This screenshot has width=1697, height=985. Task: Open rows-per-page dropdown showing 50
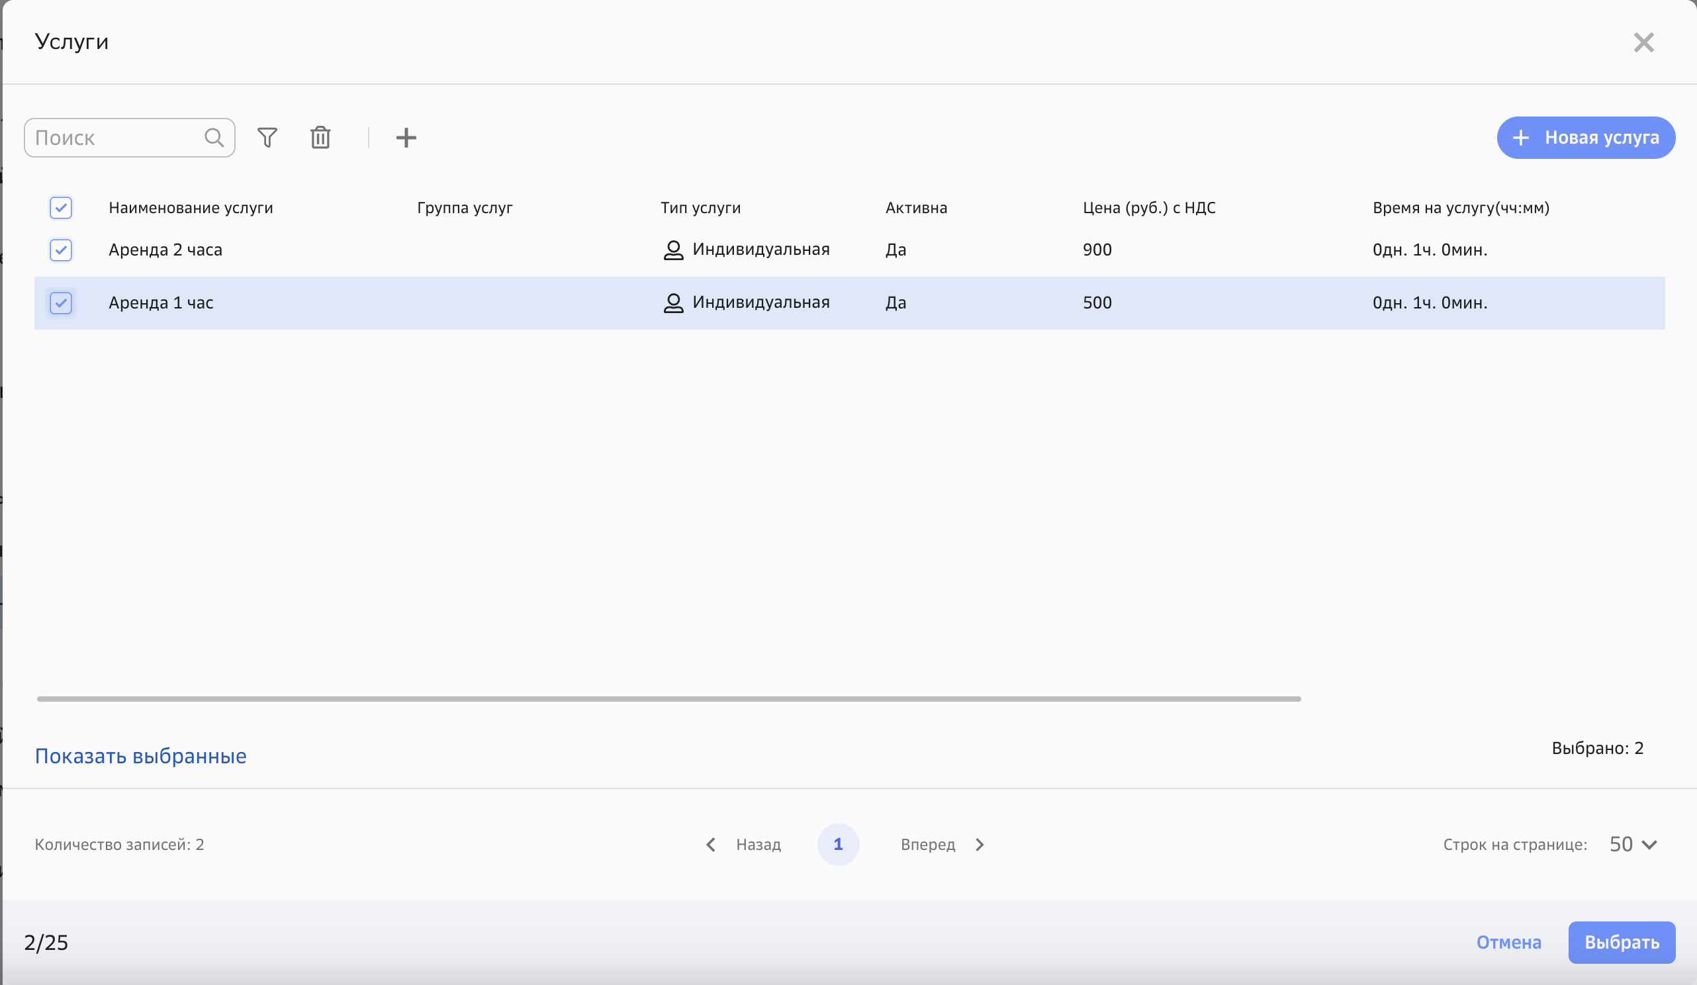pyautogui.click(x=1633, y=844)
